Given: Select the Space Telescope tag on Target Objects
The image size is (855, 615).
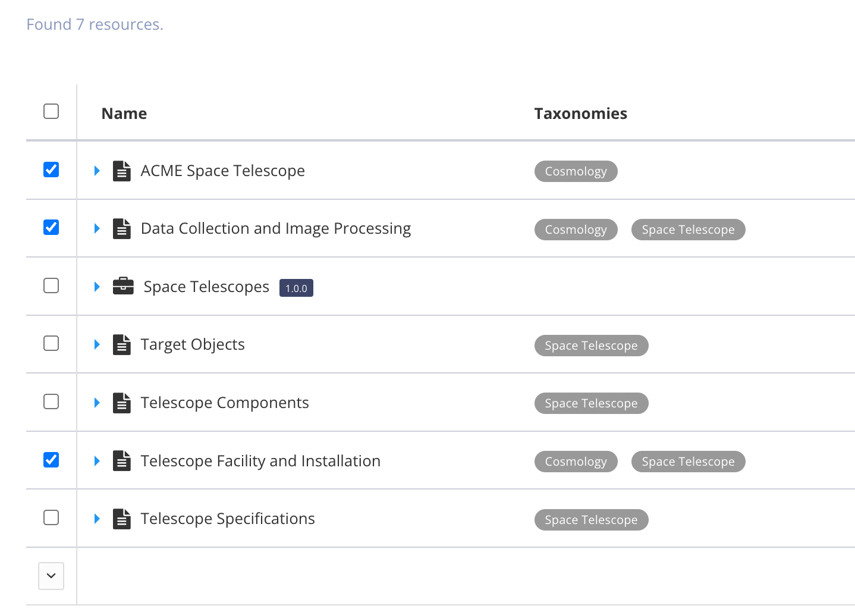Looking at the screenshot, I should click(591, 345).
